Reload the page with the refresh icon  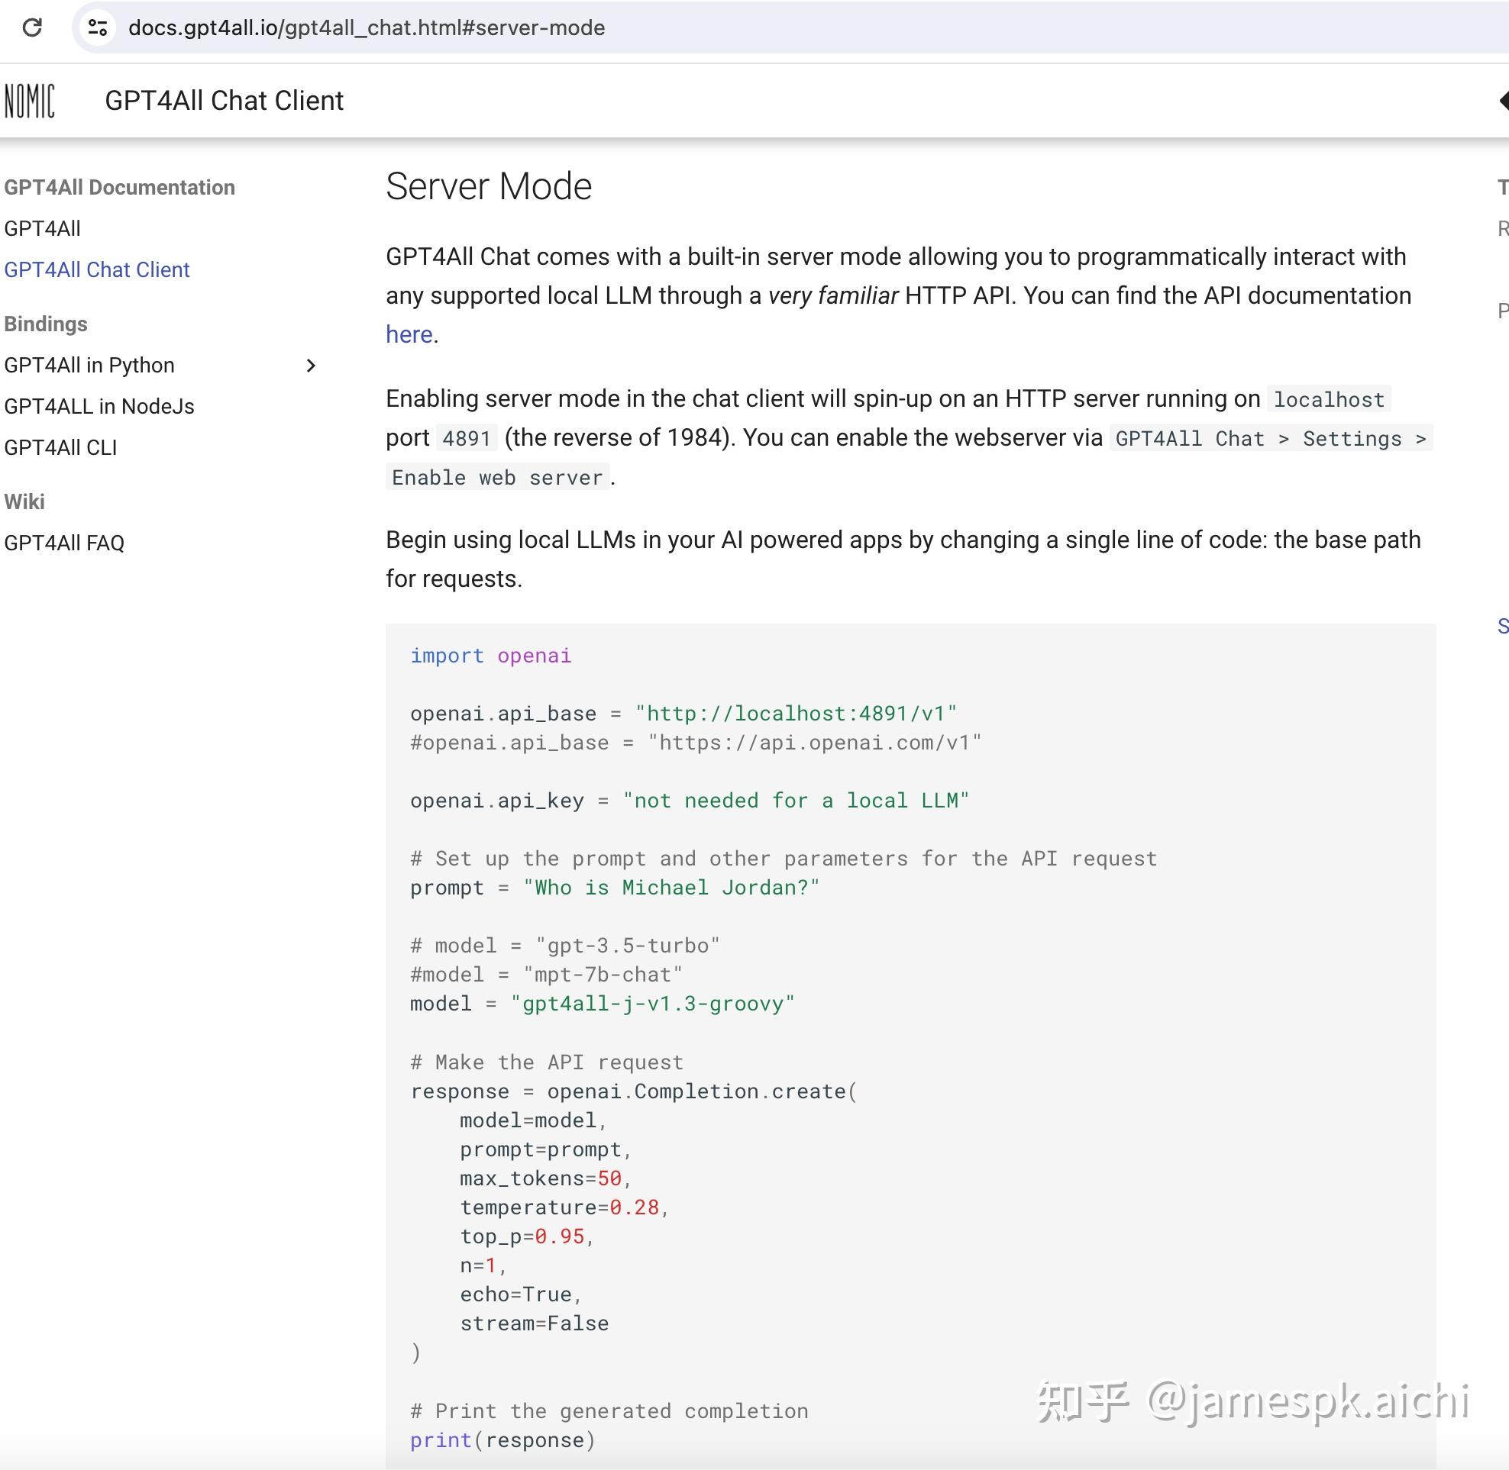tap(32, 27)
